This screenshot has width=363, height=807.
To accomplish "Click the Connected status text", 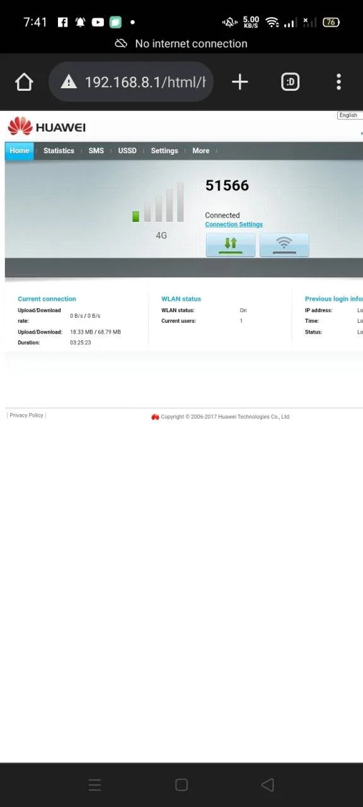I will click(222, 215).
